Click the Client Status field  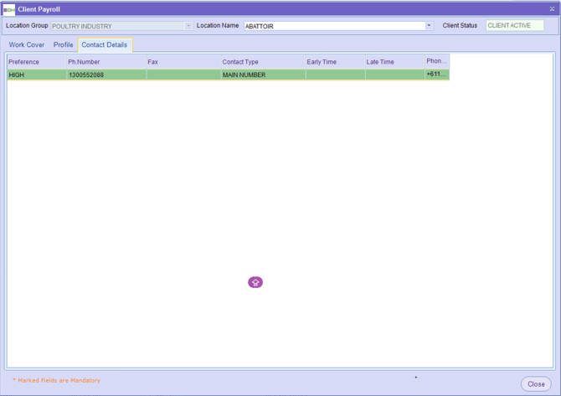pyautogui.click(x=514, y=26)
